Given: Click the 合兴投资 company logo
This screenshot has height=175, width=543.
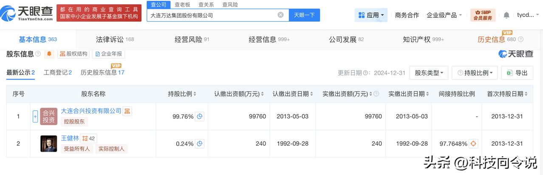Looking at the screenshot, I should tap(49, 116).
